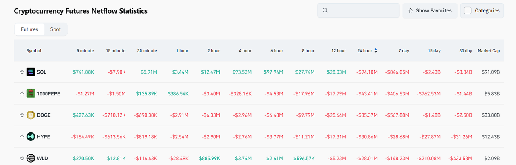Image resolution: width=516 pixels, height=165 pixels.
Task: Sort by Market Cap column header
Action: pyautogui.click(x=489, y=51)
